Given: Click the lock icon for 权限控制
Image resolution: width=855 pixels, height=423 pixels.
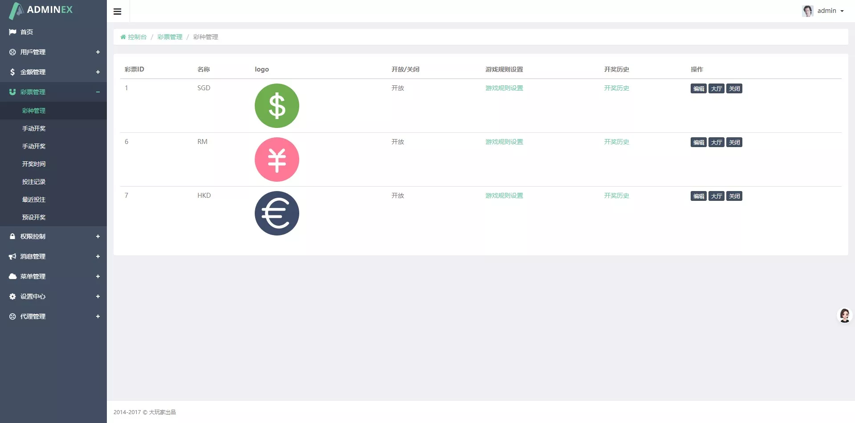Looking at the screenshot, I should (12, 236).
